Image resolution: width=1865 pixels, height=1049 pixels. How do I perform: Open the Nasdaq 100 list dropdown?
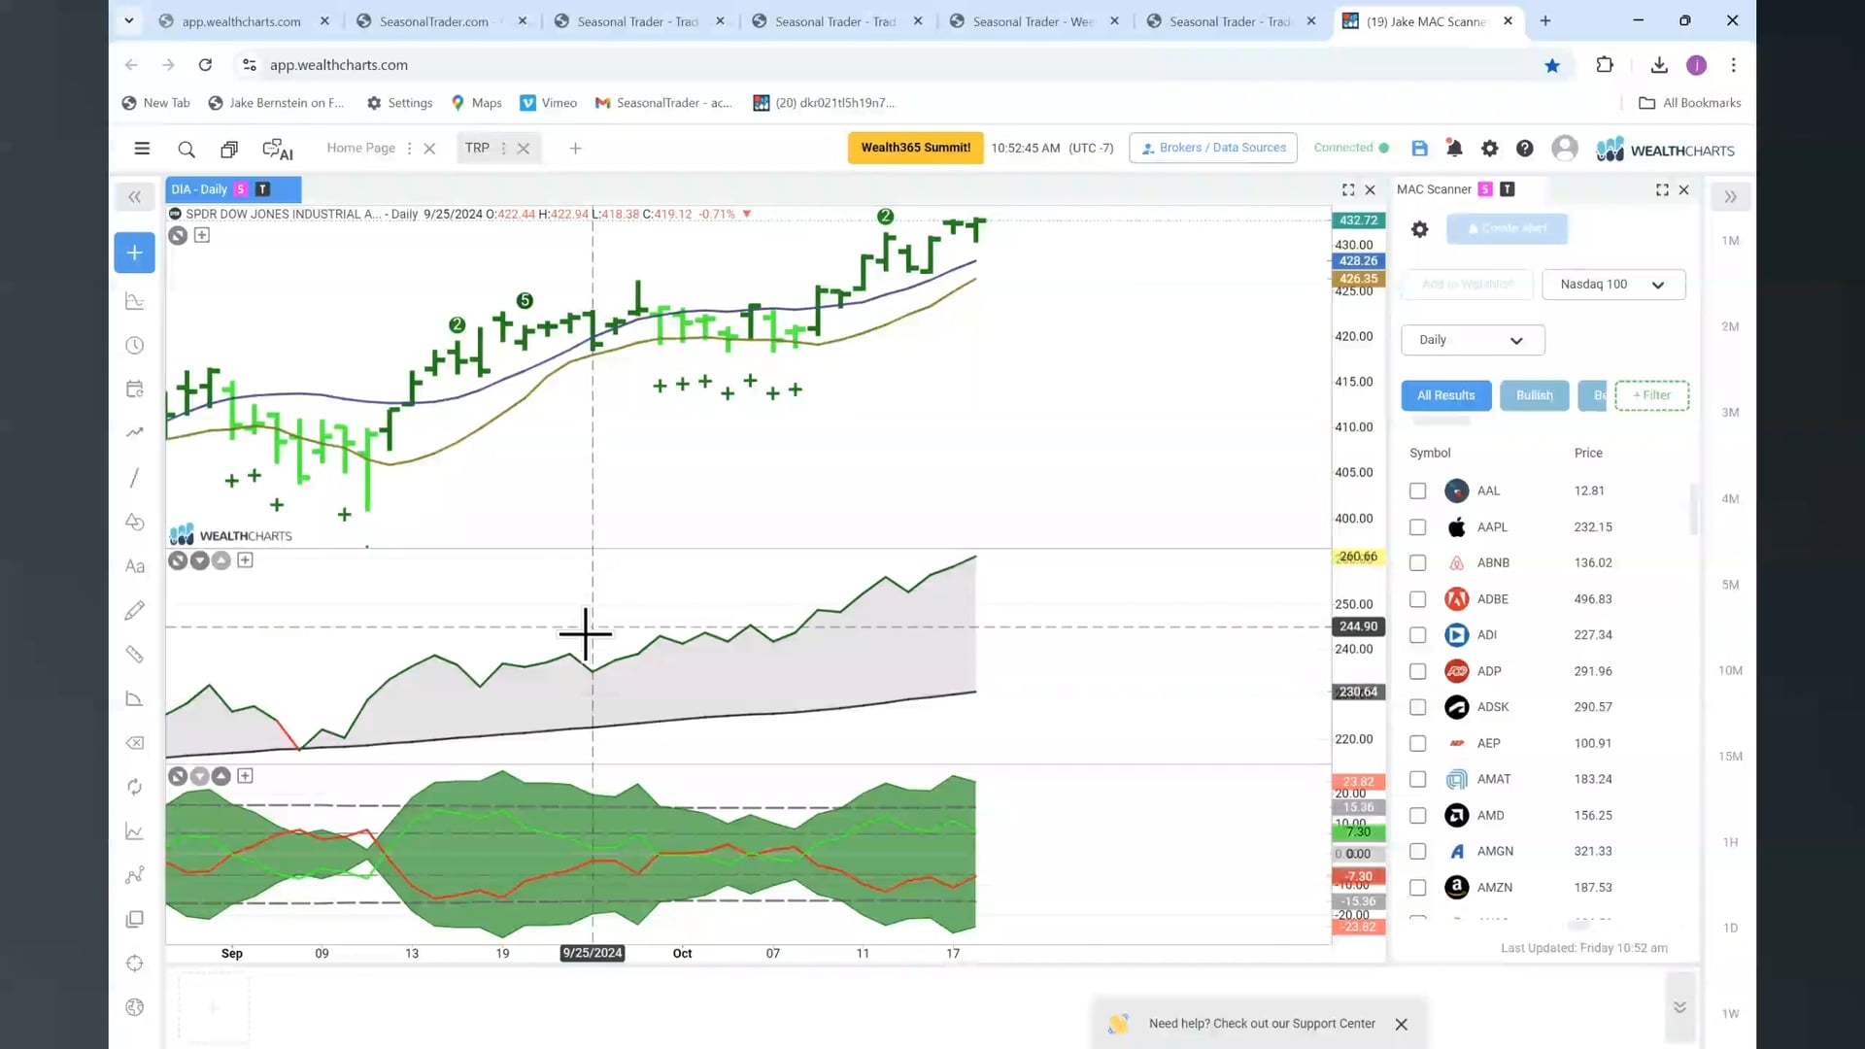tap(1613, 285)
